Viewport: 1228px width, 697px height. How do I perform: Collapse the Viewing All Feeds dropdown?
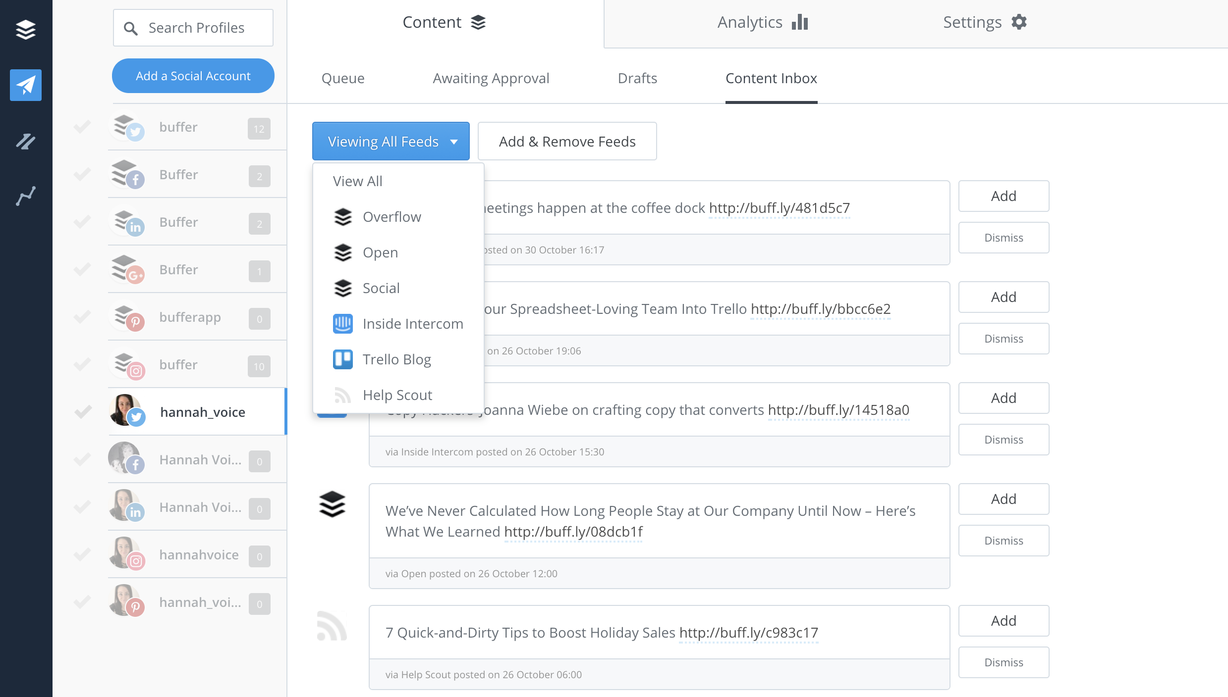pos(391,142)
